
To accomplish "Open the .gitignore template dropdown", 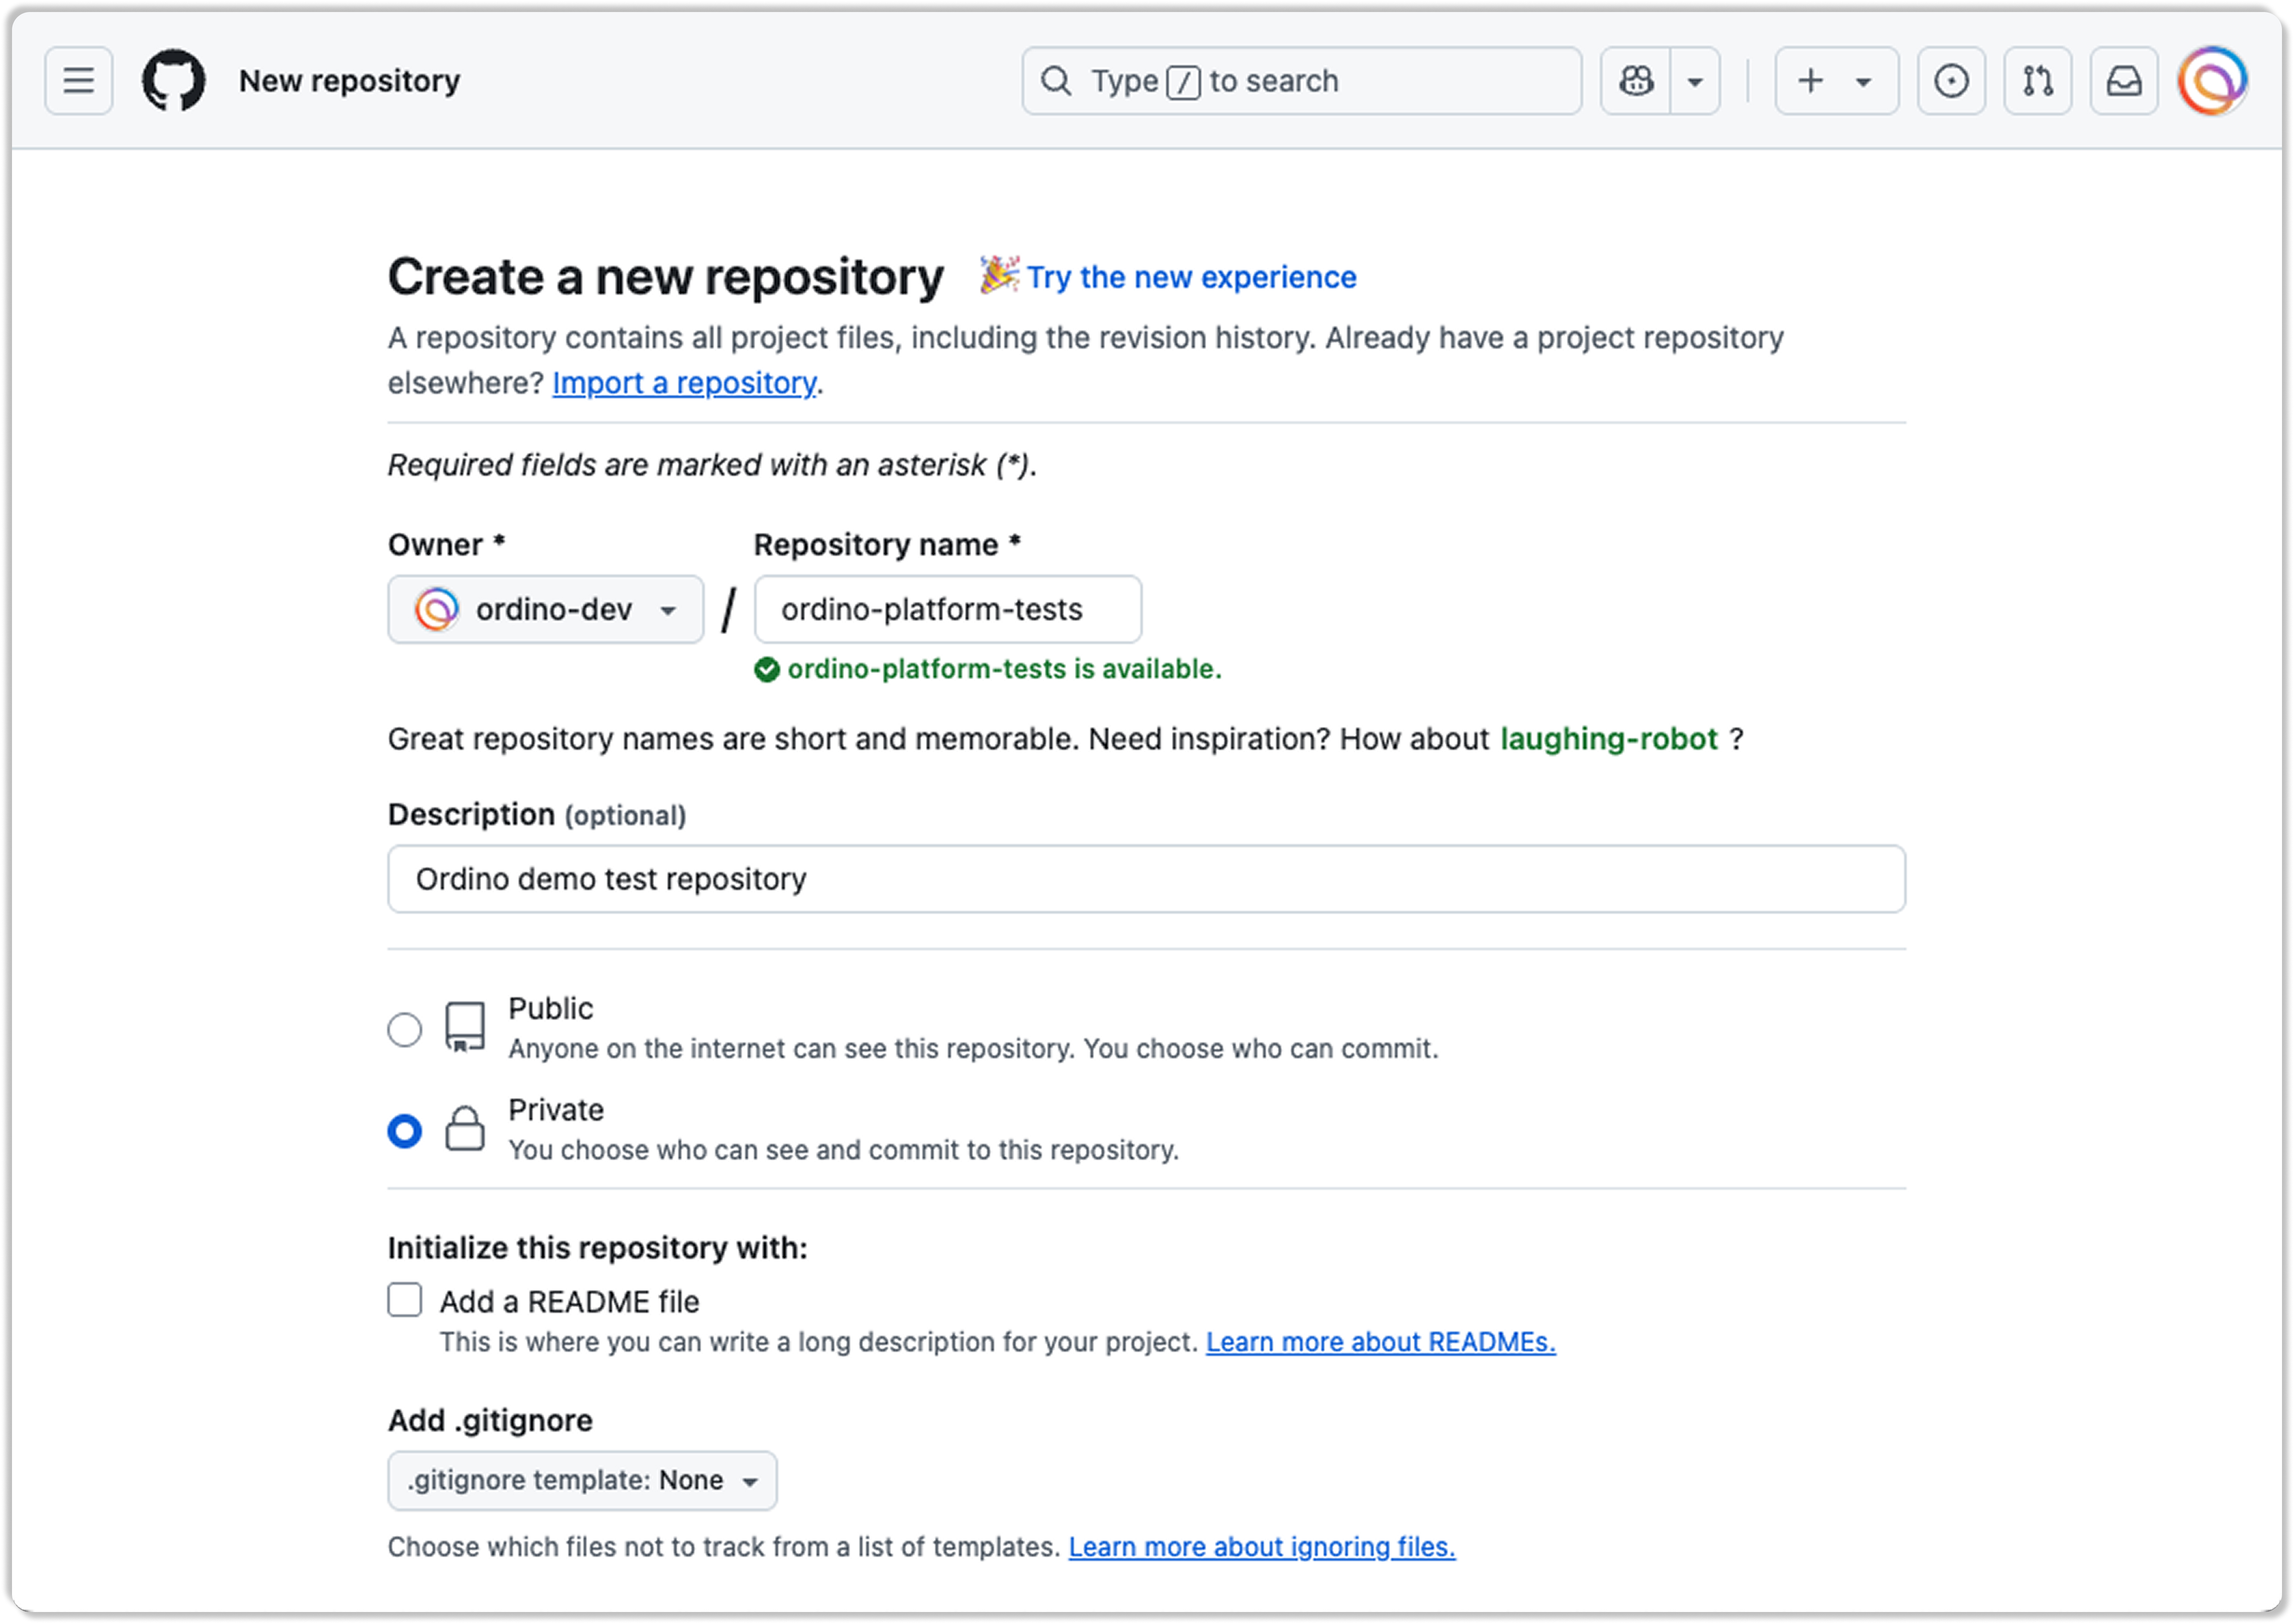I will (x=582, y=1480).
